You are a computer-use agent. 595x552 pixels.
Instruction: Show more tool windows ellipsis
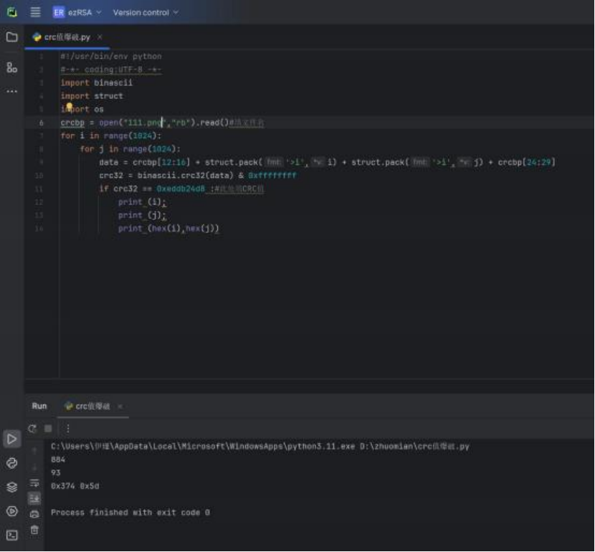coord(11,92)
